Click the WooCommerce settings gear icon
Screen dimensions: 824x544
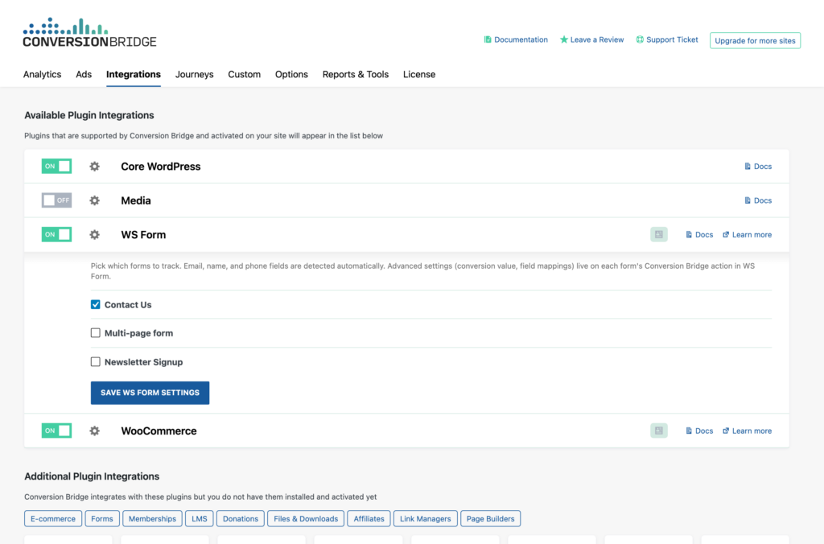[x=95, y=431]
